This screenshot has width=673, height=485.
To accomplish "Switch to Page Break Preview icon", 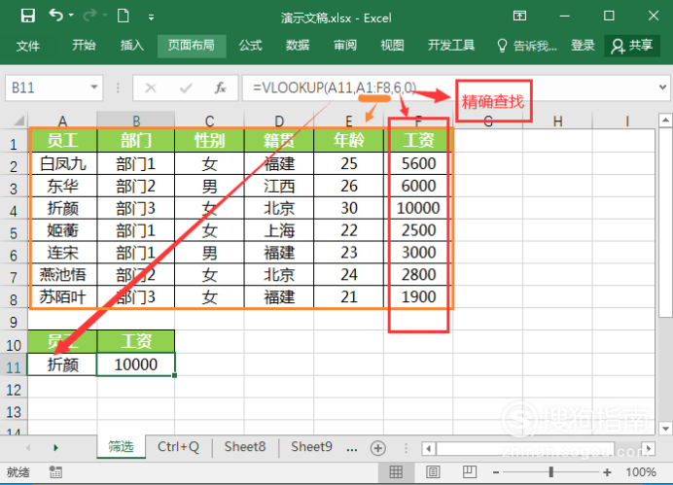I will coord(470,472).
